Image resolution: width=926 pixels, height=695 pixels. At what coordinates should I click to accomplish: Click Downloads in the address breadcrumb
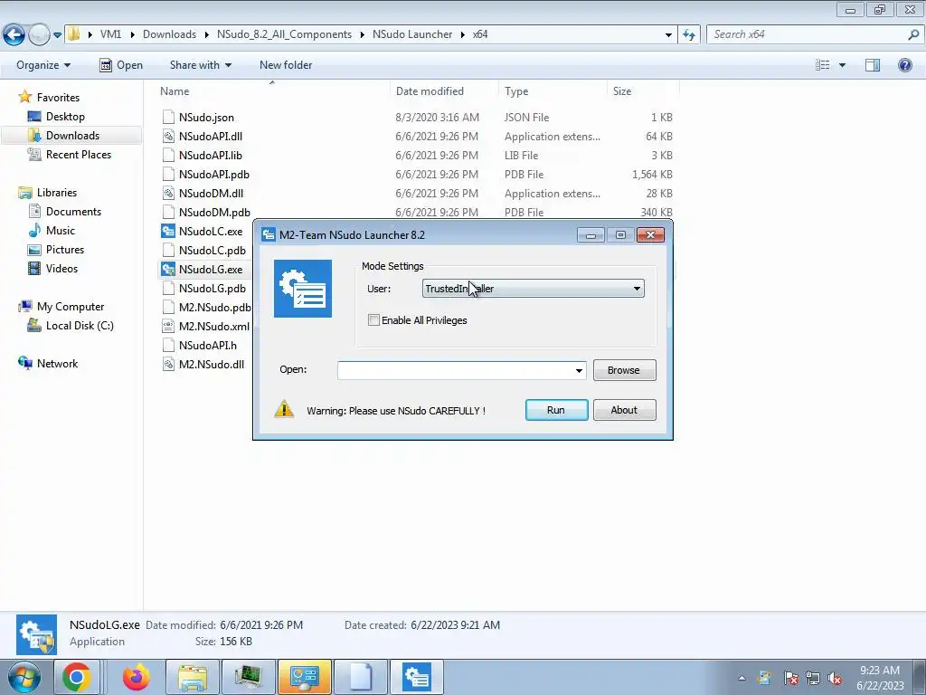(x=169, y=34)
